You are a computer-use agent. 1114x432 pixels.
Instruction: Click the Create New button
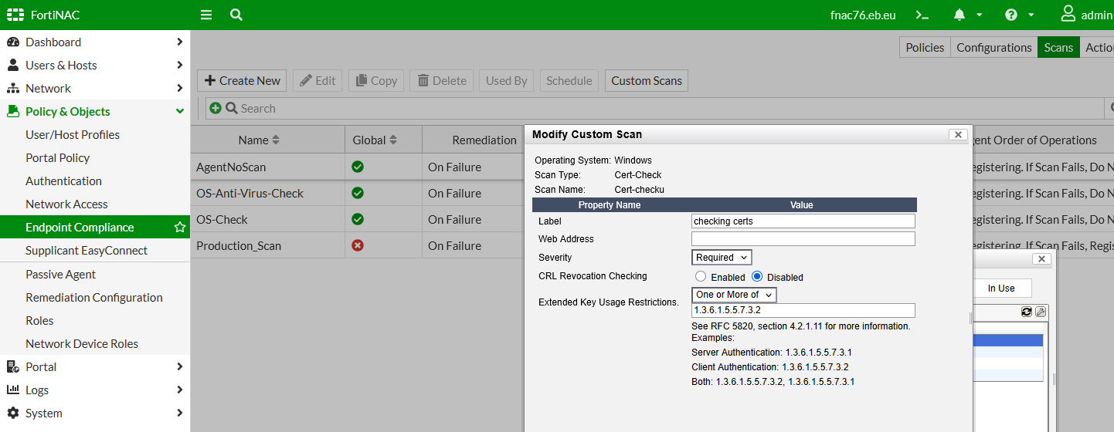point(242,81)
